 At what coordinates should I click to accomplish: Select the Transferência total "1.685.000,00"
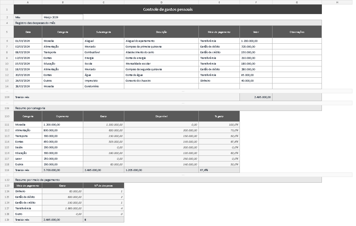click(x=63, y=208)
